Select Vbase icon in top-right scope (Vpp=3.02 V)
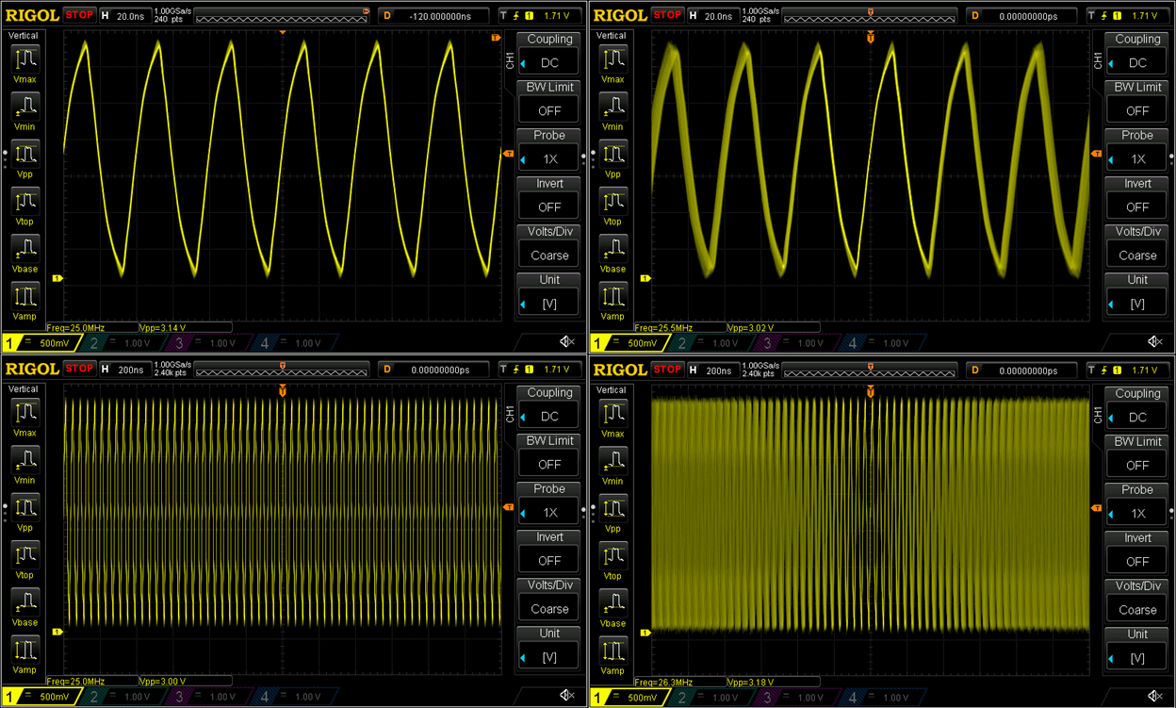The image size is (1176, 708). click(x=613, y=248)
